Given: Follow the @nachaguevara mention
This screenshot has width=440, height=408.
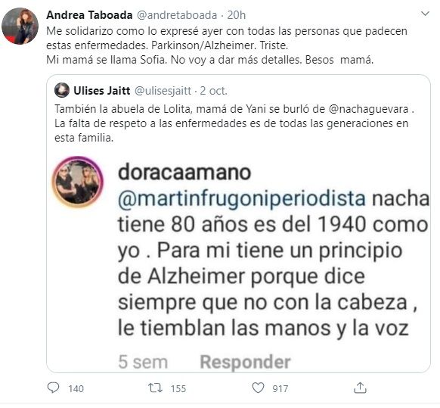Looking at the screenshot, I should 368,109.
